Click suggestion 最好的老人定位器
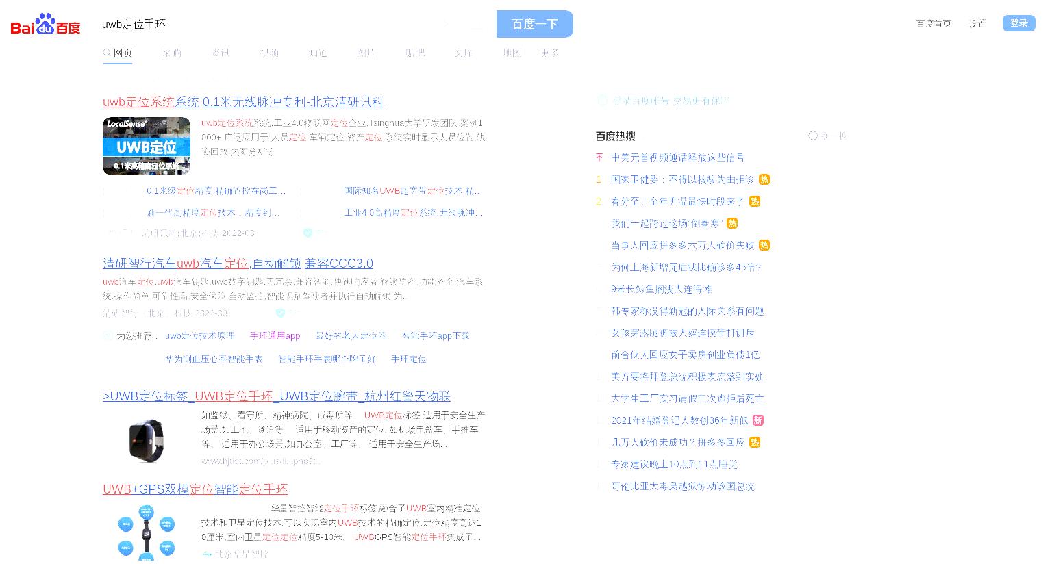This screenshot has width=1052, height=564. (351, 336)
